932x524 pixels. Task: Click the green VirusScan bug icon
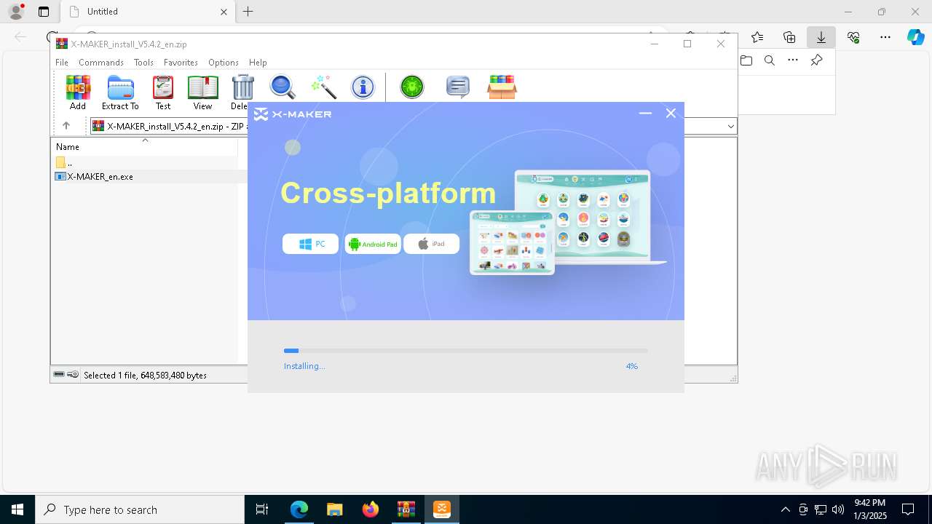(412, 87)
